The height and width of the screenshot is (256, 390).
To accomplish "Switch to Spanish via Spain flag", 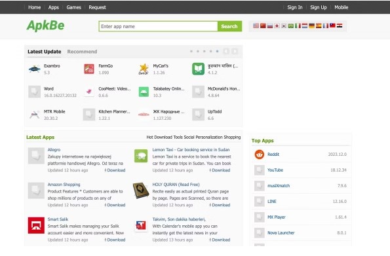I will pos(319,26).
